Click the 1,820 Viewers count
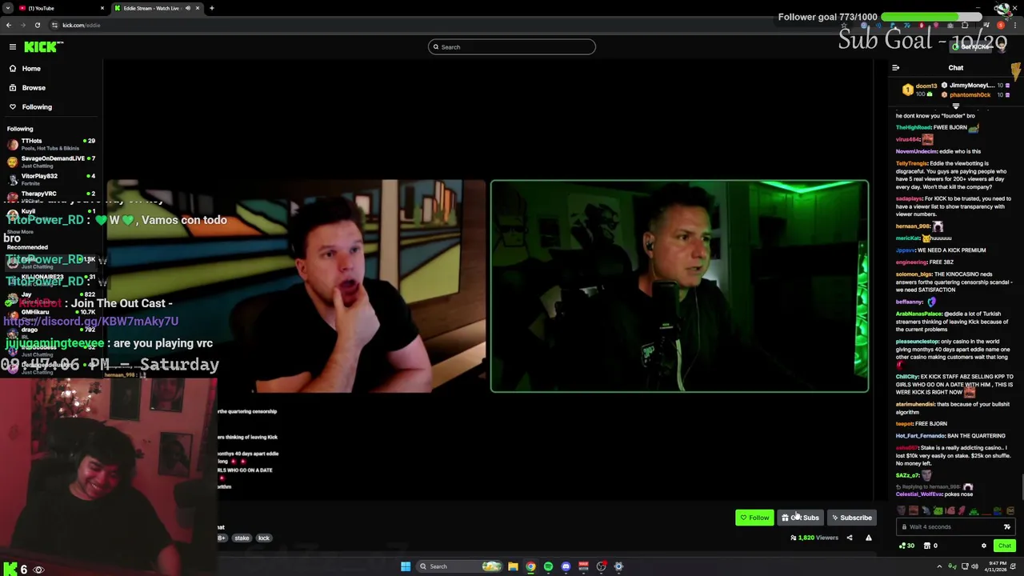Image resolution: width=1024 pixels, height=576 pixels. point(814,538)
